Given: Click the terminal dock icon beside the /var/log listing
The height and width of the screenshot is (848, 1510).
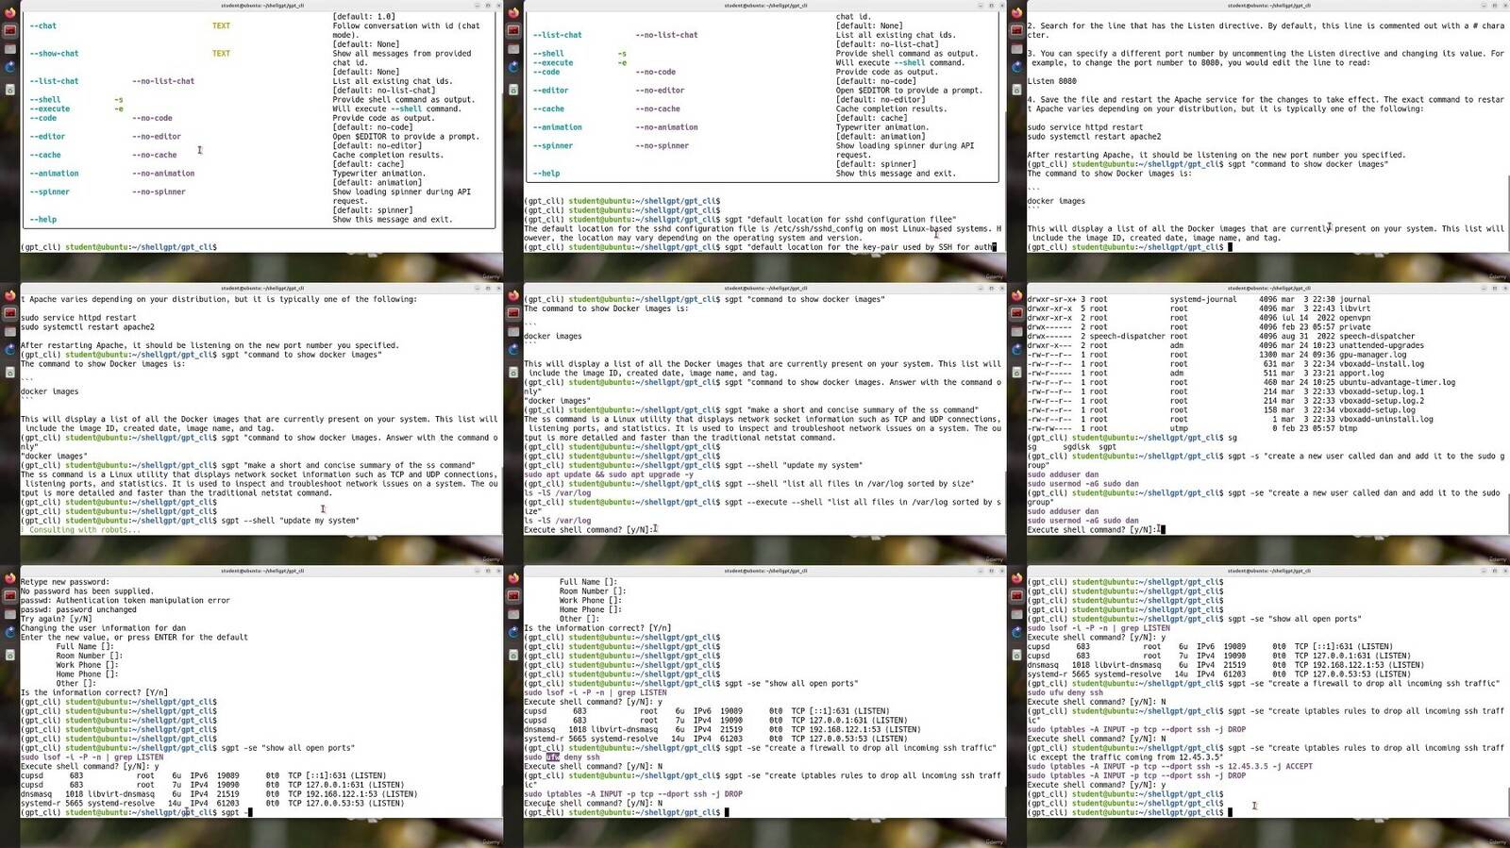Looking at the screenshot, I should [x=1017, y=312].
